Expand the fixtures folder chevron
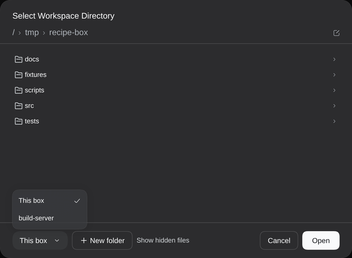Screen dimensions: 352x258 click(334, 75)
